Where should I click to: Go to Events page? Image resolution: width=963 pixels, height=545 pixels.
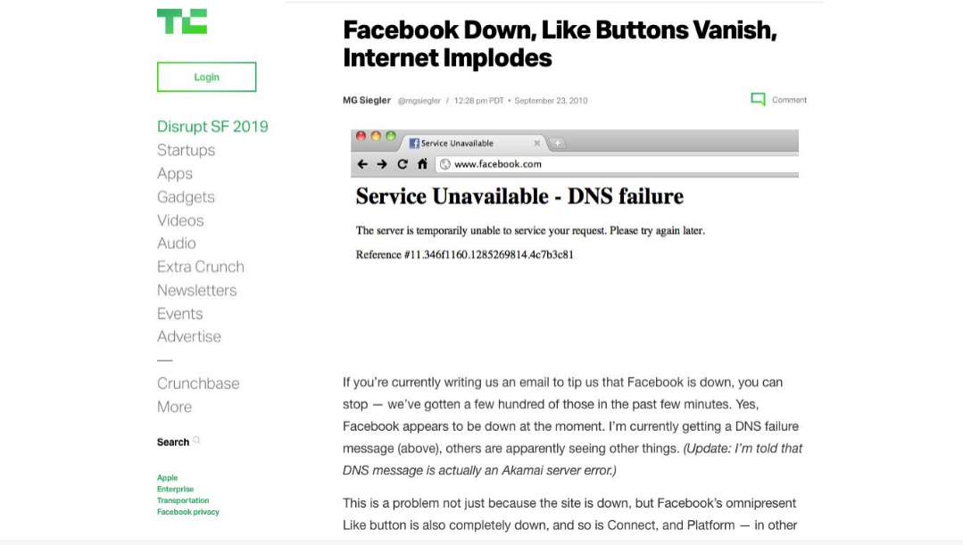coord(179,314)
